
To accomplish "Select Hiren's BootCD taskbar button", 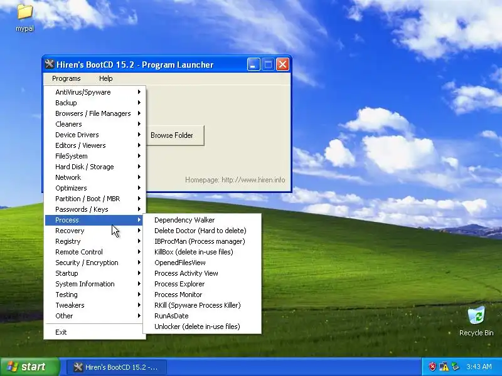I will tap(117, 367).
